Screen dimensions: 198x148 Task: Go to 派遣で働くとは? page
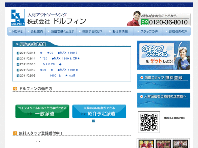61,31
